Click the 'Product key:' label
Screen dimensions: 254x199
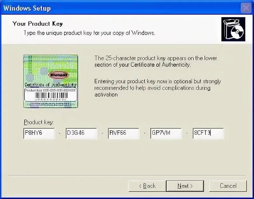click(38, 122)
